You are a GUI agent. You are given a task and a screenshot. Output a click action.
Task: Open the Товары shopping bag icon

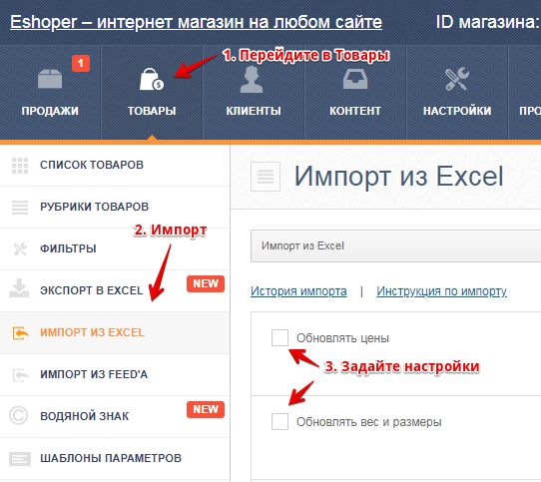(x=152, y=79)
